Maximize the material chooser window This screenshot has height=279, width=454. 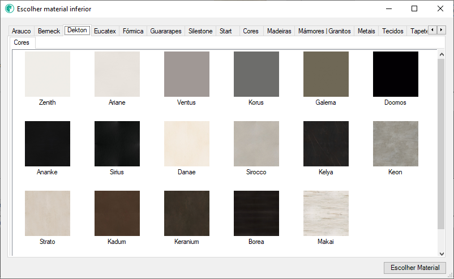click(x=414, y=8)
